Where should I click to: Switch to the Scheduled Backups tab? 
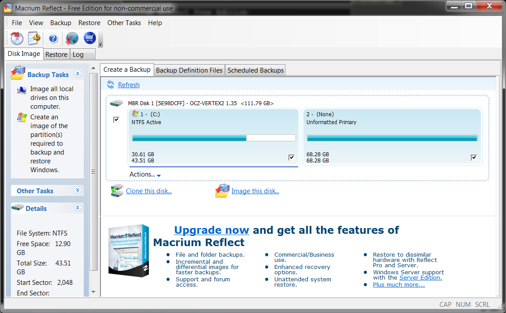pyautogui.click(x=255, y=70)
